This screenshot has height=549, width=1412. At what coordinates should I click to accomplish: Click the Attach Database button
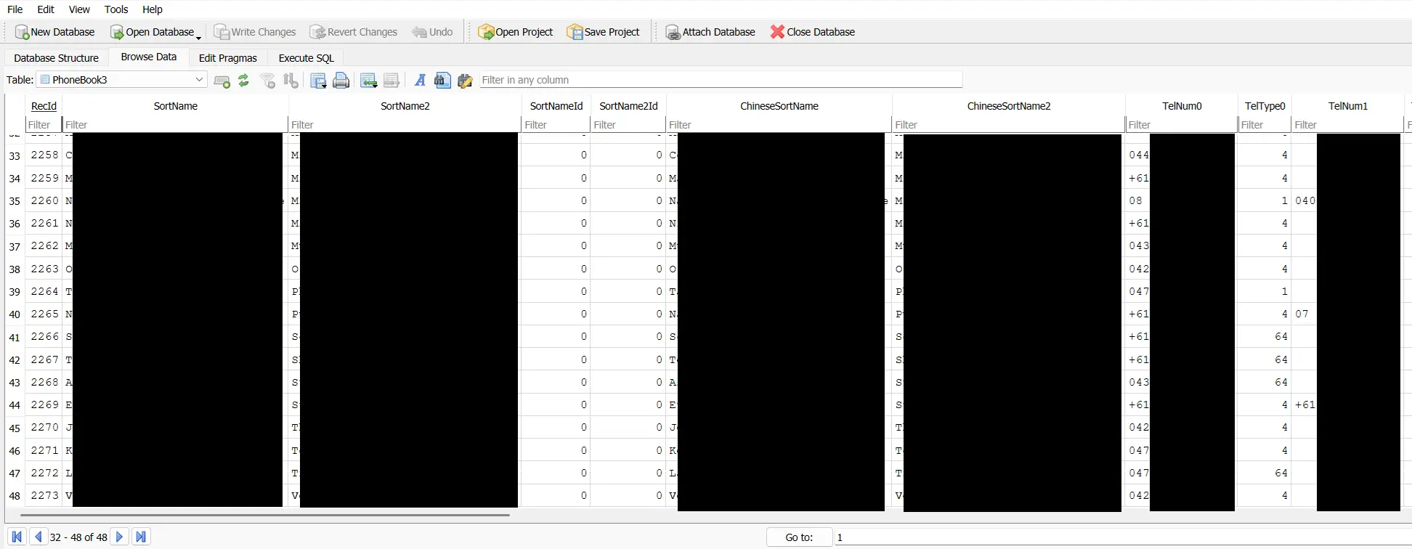click(x=710, y=32)
